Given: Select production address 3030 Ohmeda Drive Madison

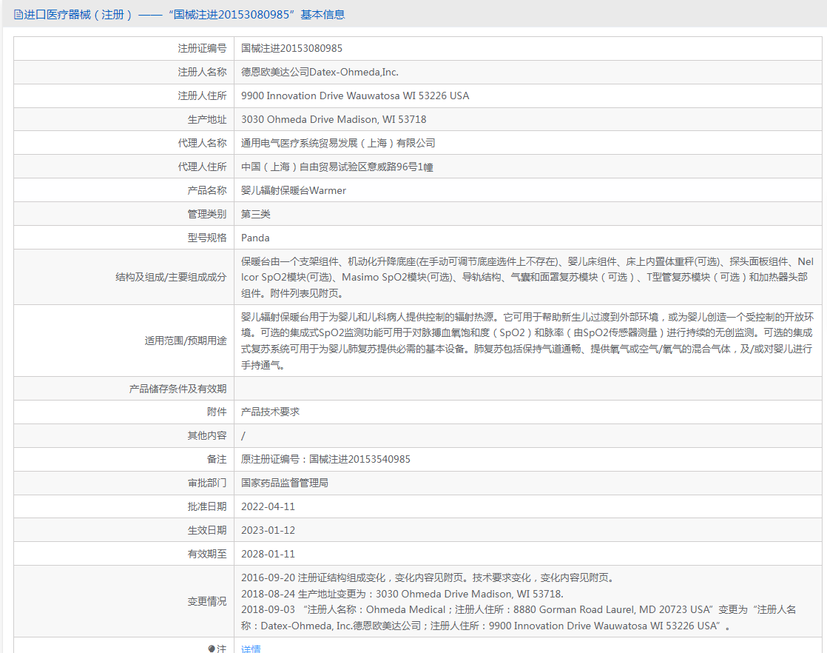Looking at the screenshot, I should (x=334, y=120).
